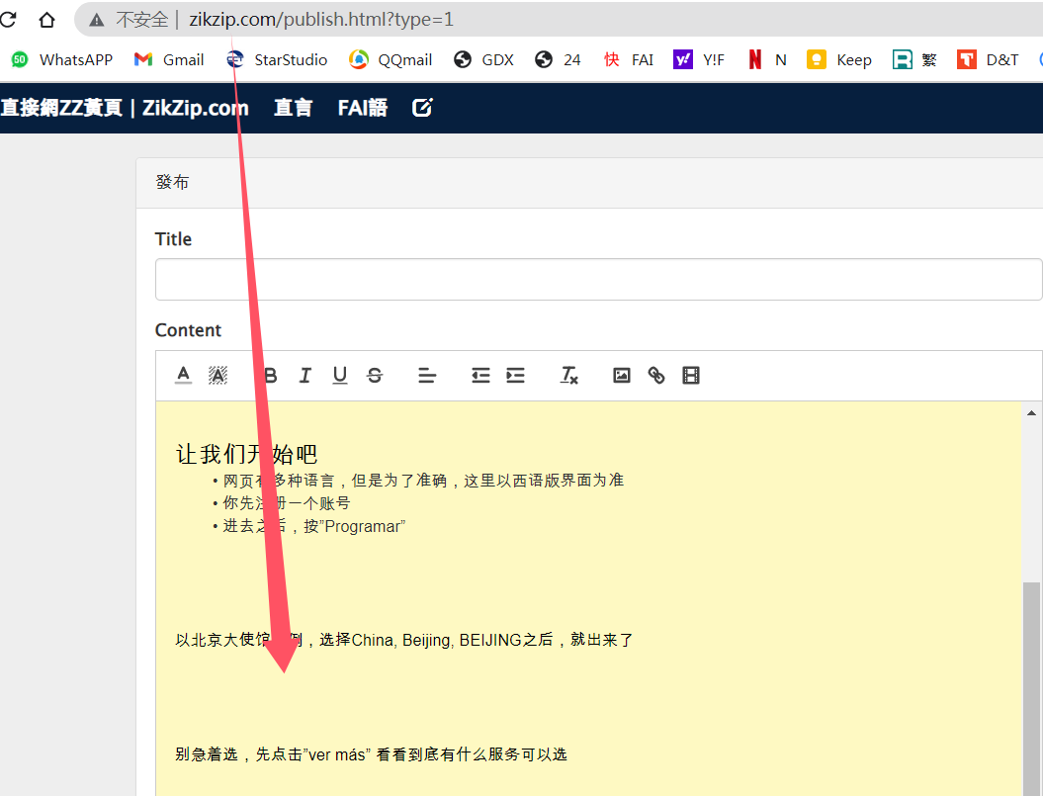
Task: Open the Gmail bookmark
Action: [x=169, y=59]
